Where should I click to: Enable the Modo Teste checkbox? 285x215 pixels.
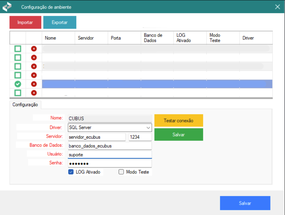(x=121, y=172)
